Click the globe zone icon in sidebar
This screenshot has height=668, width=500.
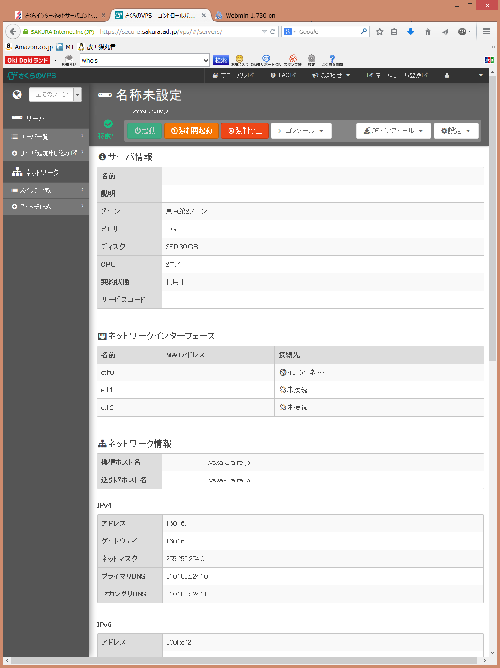(17, 94)
